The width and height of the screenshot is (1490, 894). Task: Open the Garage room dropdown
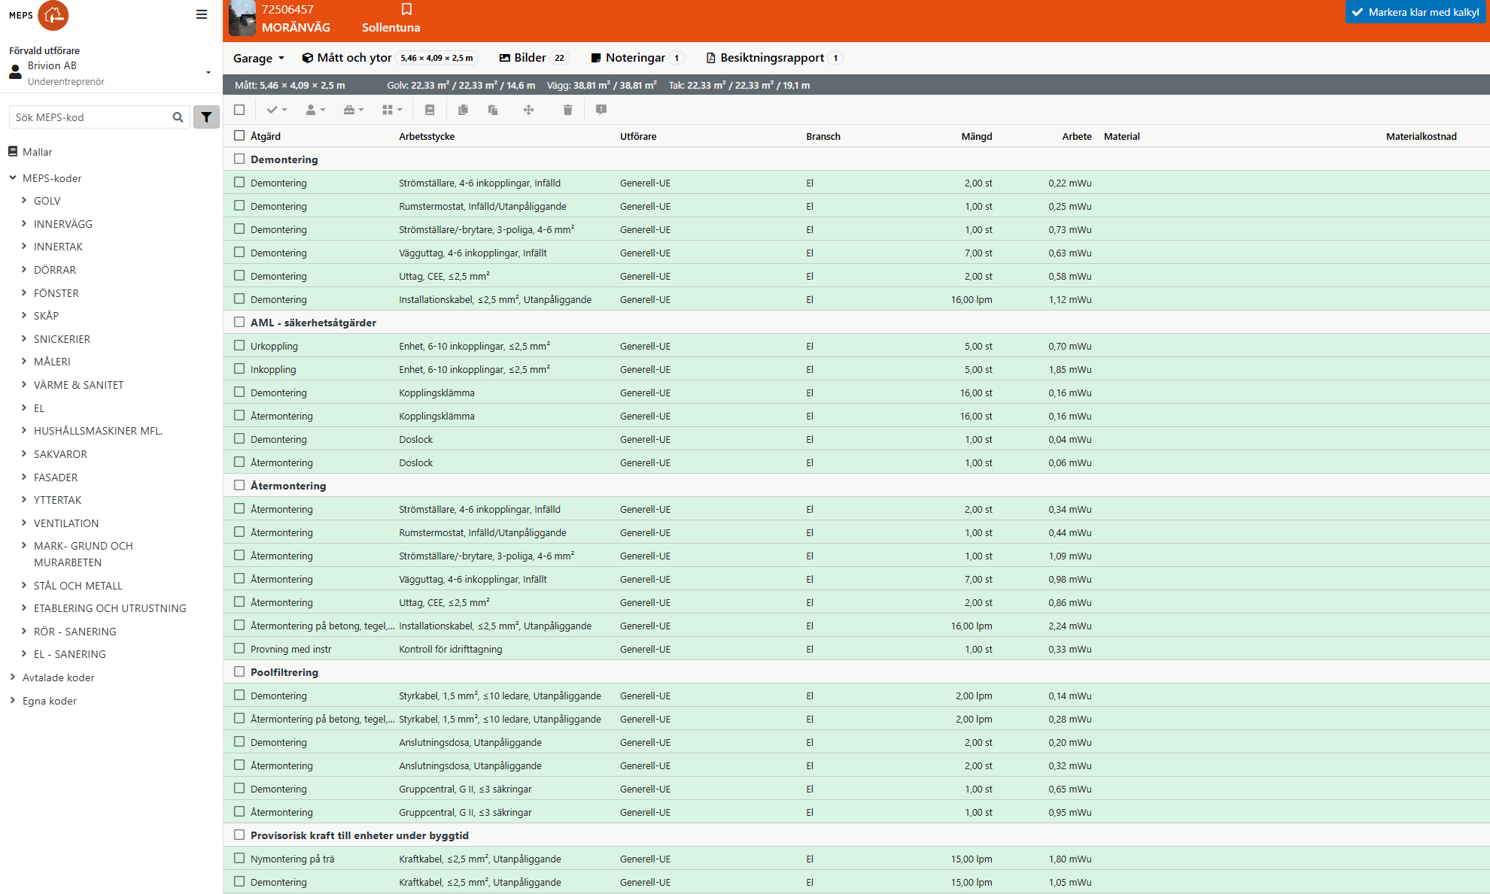click(258, 58)
